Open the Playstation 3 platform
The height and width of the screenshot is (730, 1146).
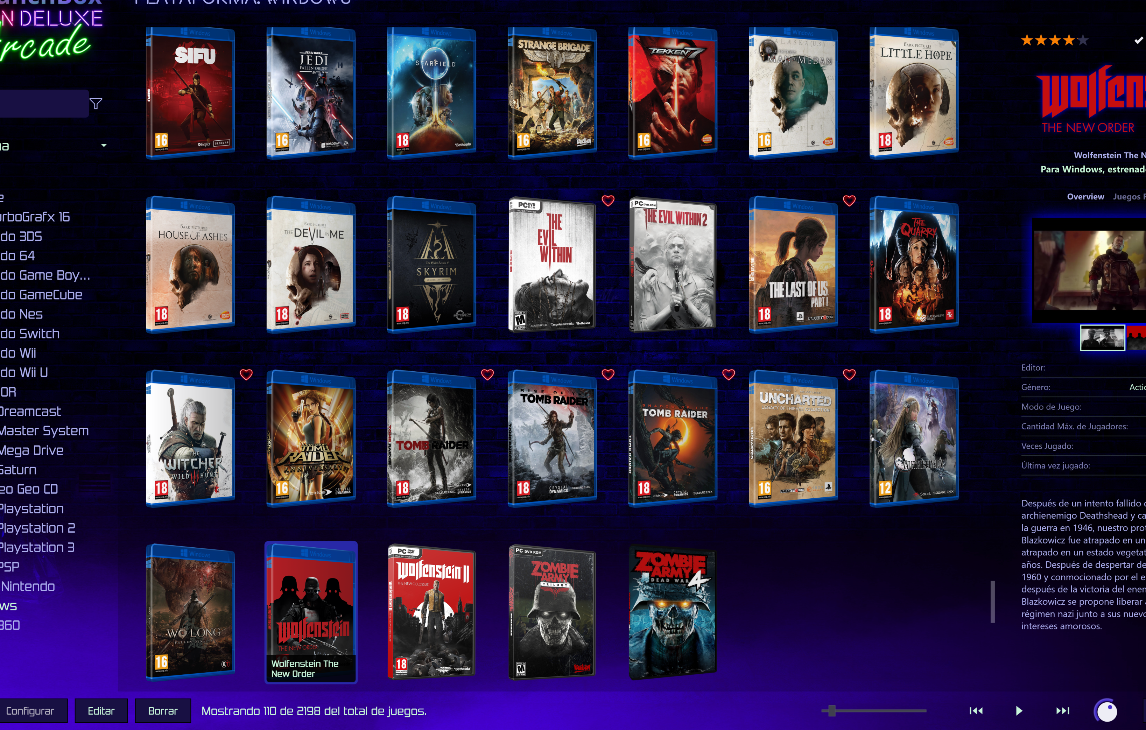point(37,547)
